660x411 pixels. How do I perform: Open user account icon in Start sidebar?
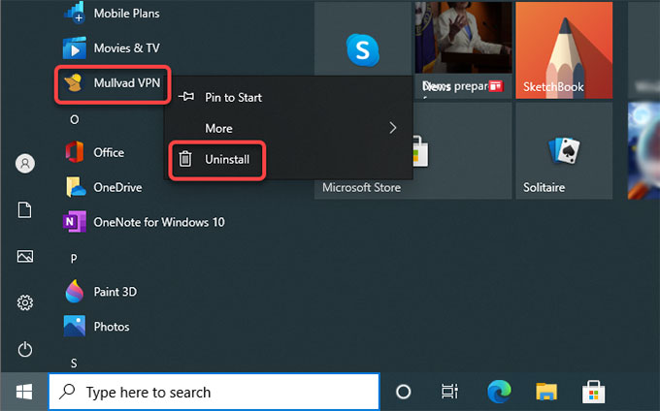point(25,163)
